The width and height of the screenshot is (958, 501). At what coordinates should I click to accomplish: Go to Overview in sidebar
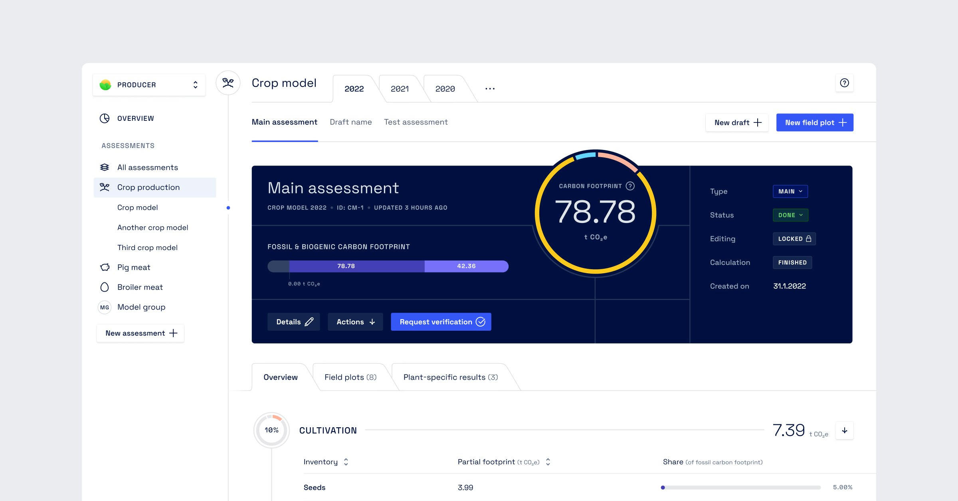point(135,118)
